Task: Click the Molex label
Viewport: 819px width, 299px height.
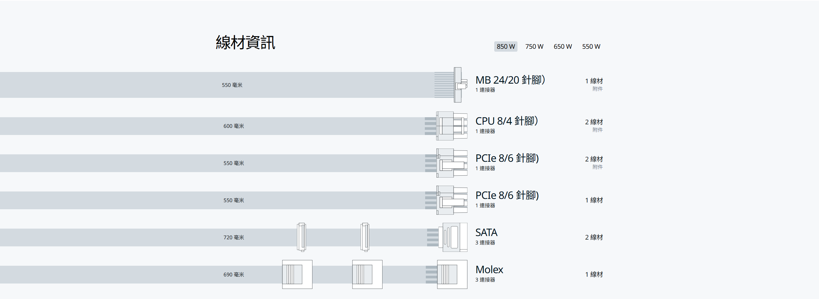Action: pyautogui.click(x=489, y=270)
